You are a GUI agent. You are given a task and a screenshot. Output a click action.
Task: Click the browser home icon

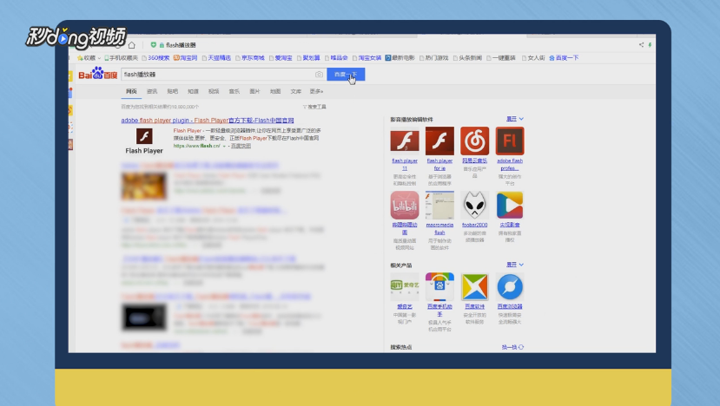coord(132,45)
